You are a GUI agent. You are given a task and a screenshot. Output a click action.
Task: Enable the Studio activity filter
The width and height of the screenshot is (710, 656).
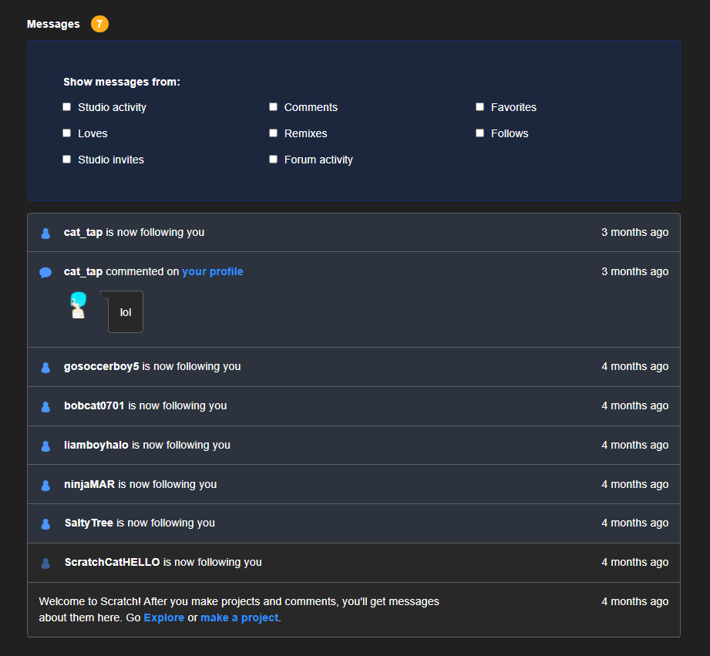coord(66,106)
